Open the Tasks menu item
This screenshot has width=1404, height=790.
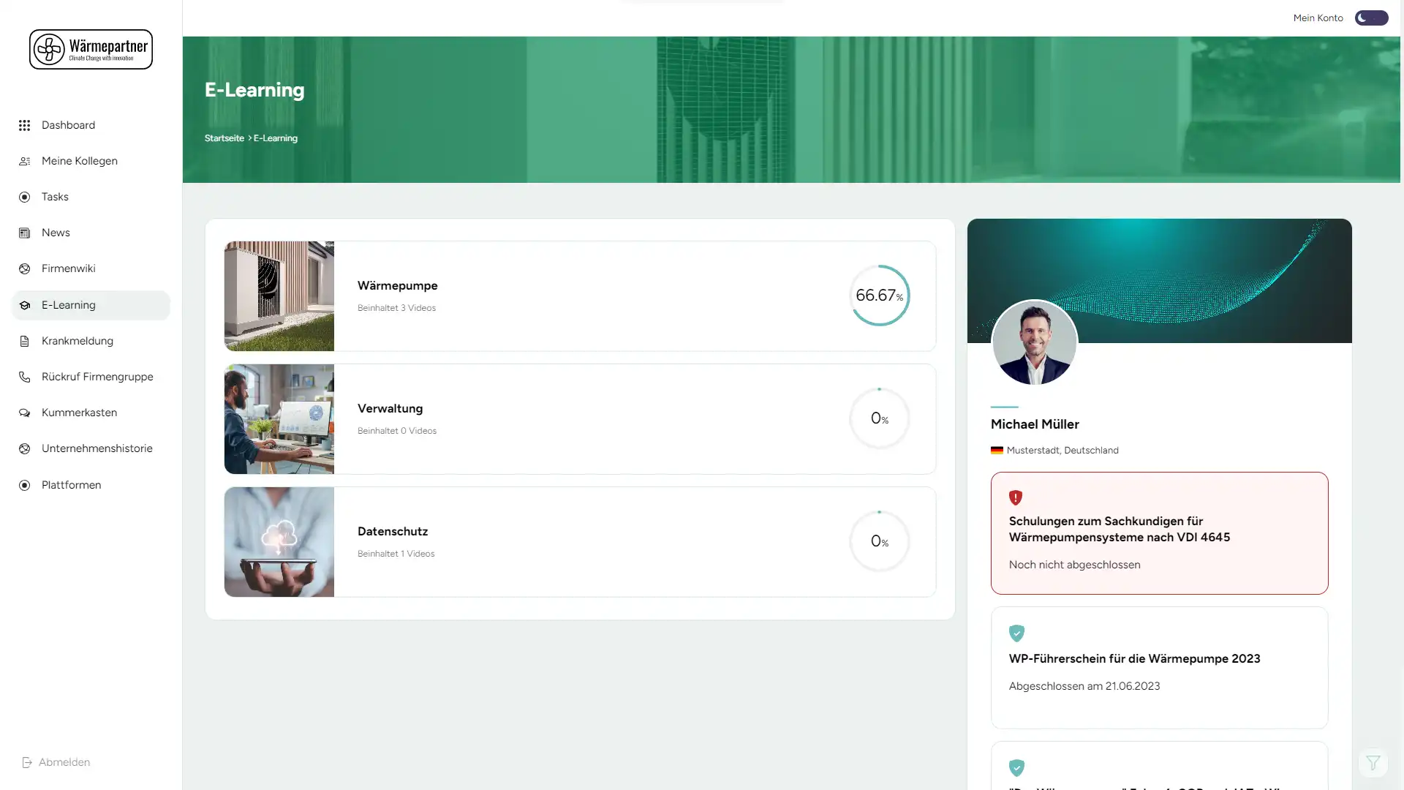click(55, 197)
